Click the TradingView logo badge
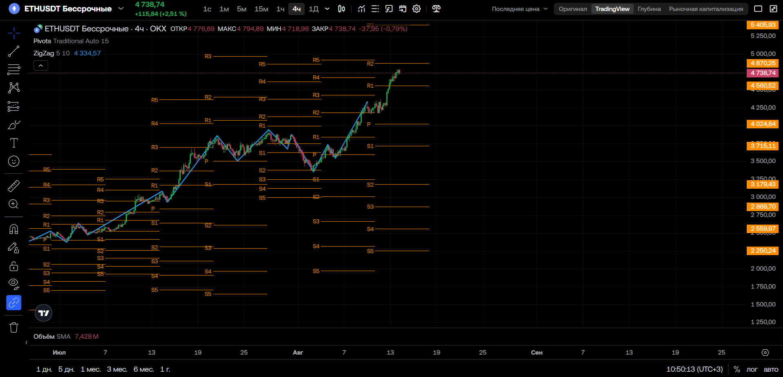The width and height of the screenshot is (783, 377). point(44,313)
